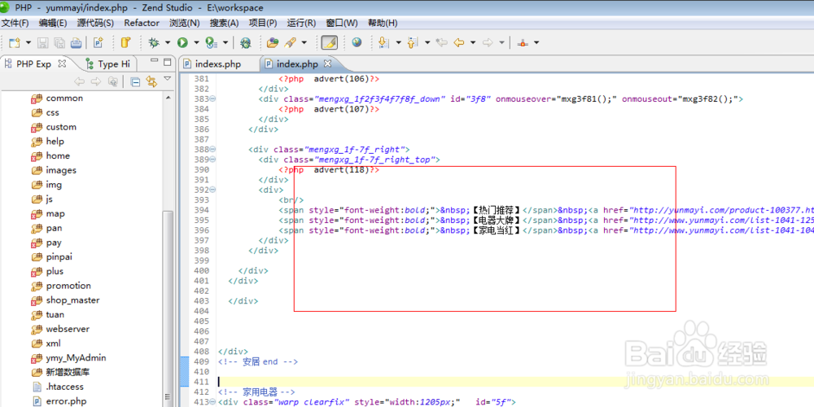Click the Forward navigation arrow in toolbar
This screenshot has width=814, height=407.
tap(488, 42)
